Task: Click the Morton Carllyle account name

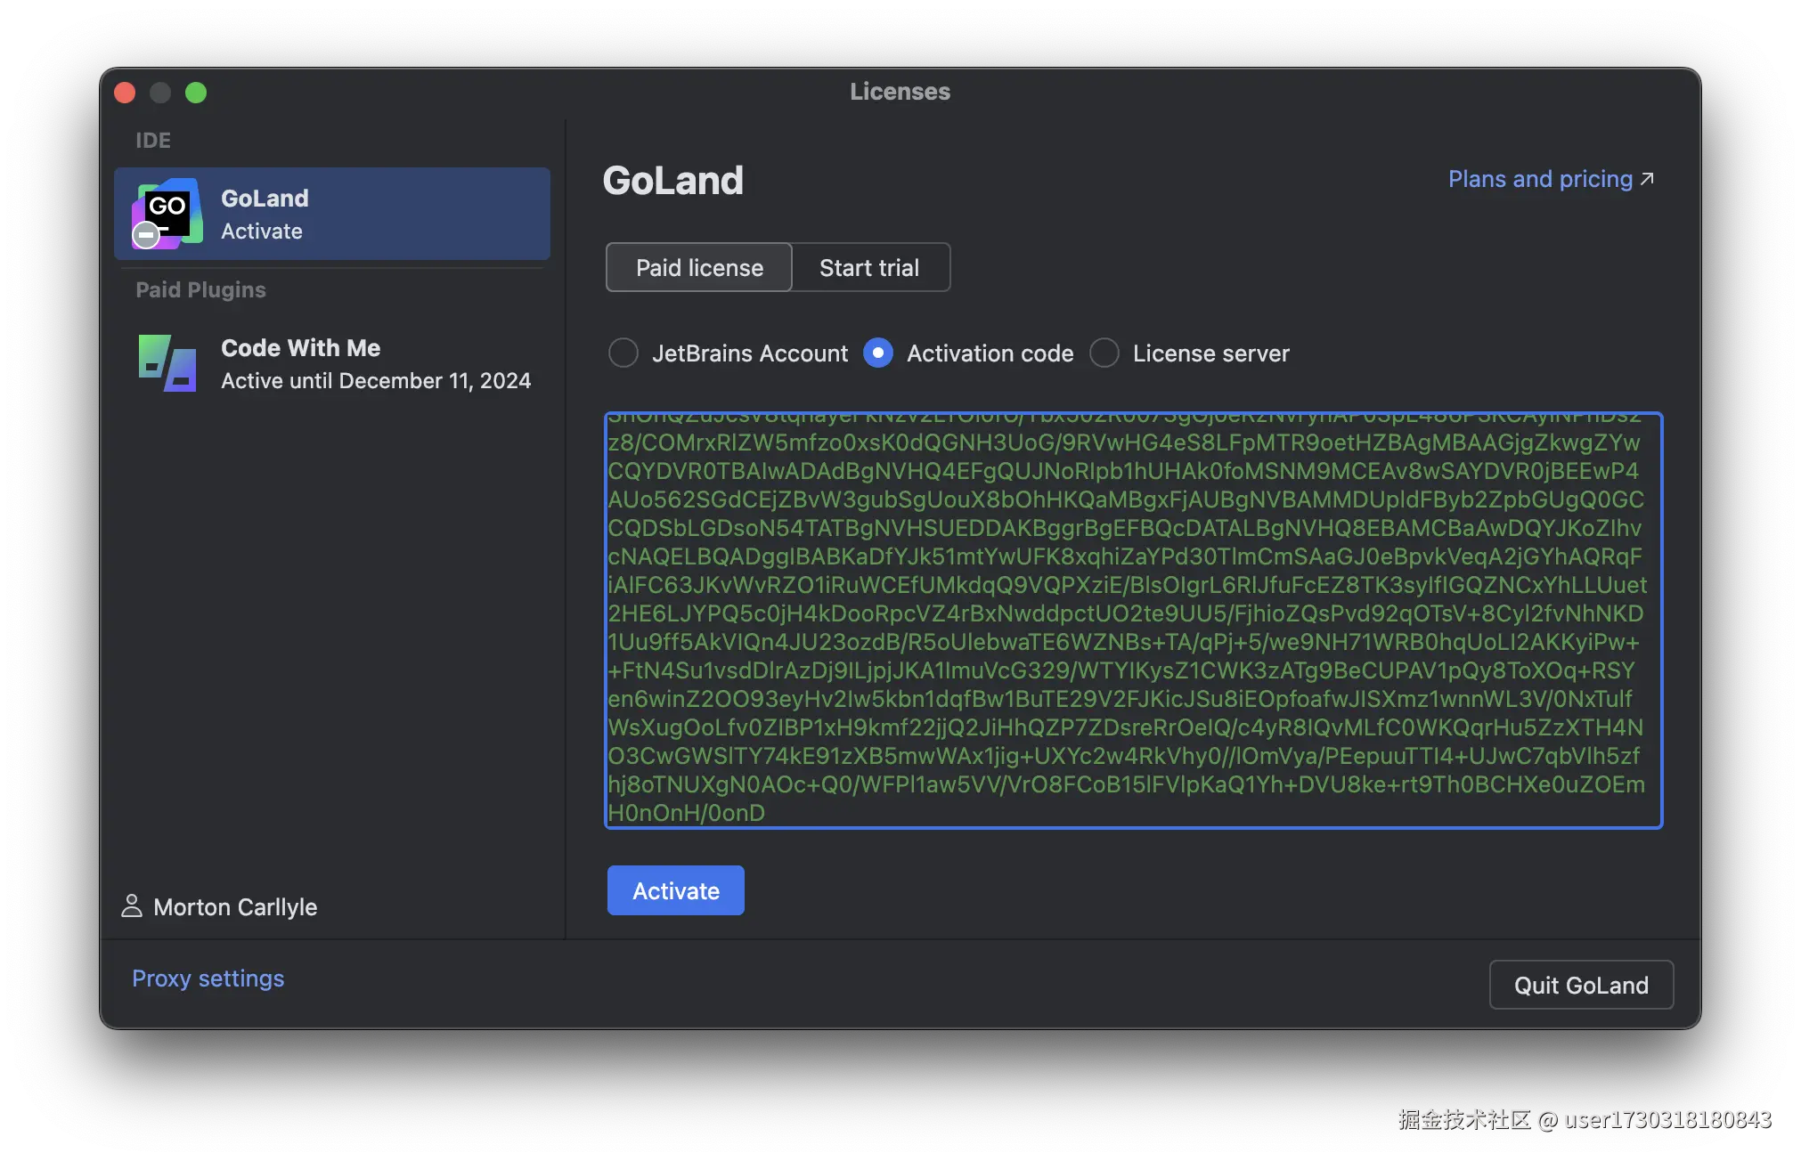Action: tap(235, 907)
